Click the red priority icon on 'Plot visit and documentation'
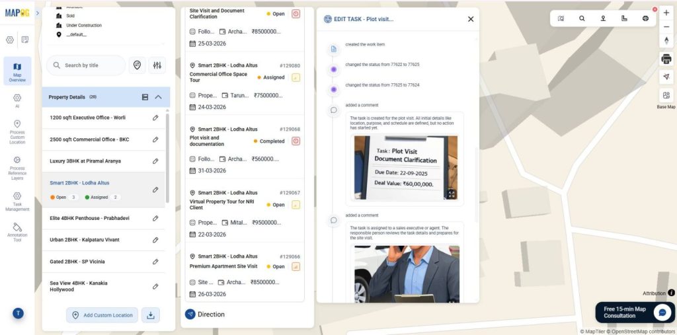The image size is (677, 335). [x=296, y=141]
